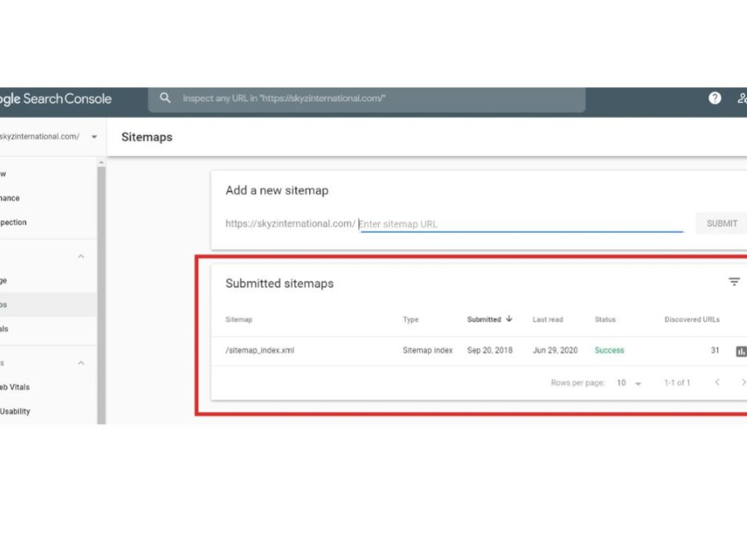Viewport: 747px width, 560px height.
Task: Focus the Enter sitemap URL input
Action: [521, 224]
